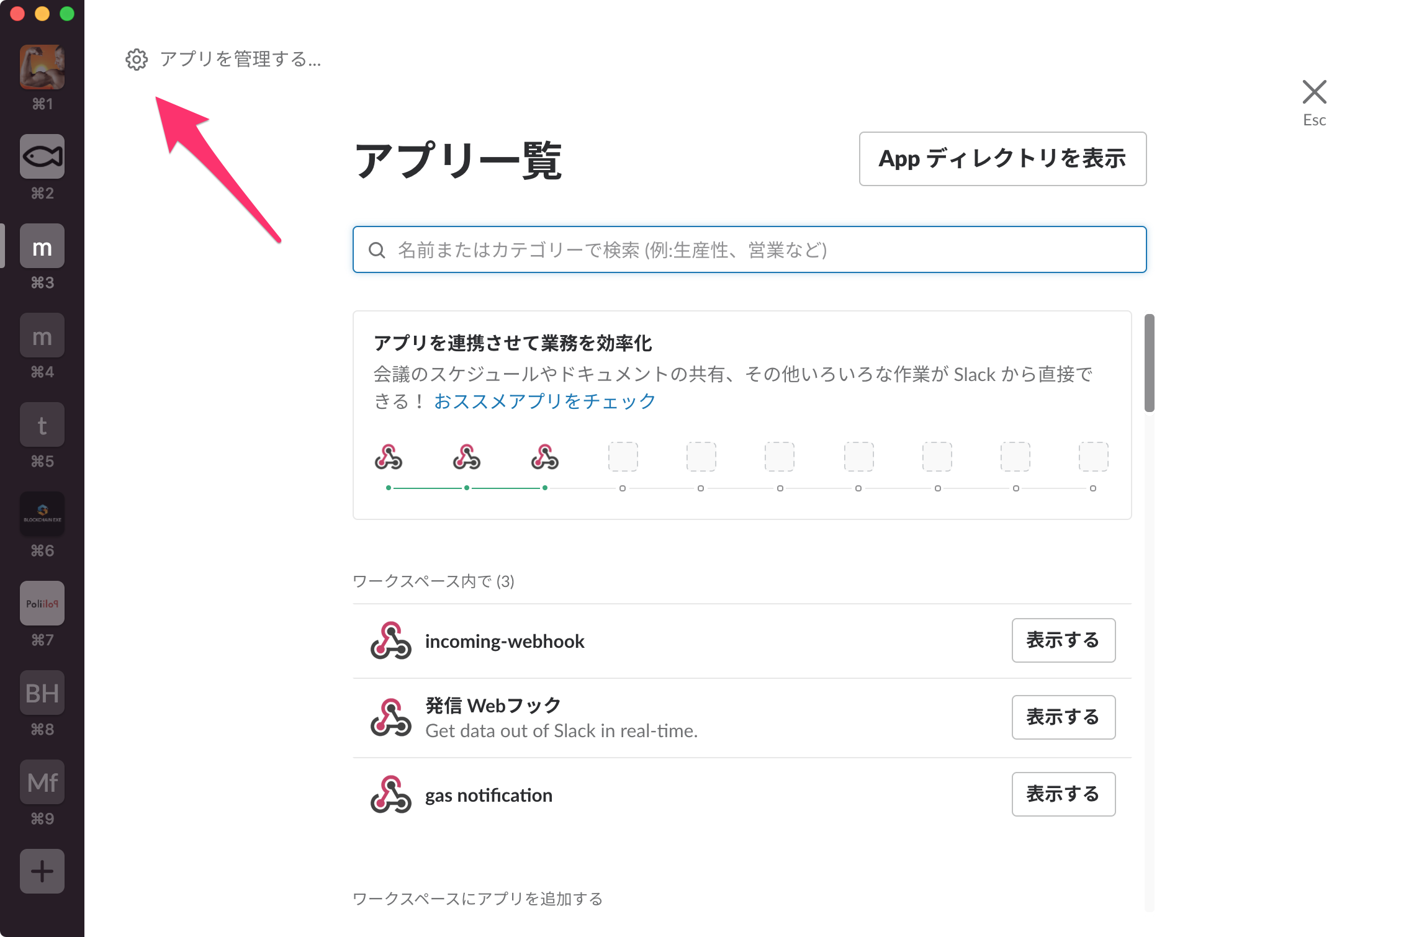The image size is (1414, 937).
Task: Switch to the t workspace
Action: pos(42,425)
